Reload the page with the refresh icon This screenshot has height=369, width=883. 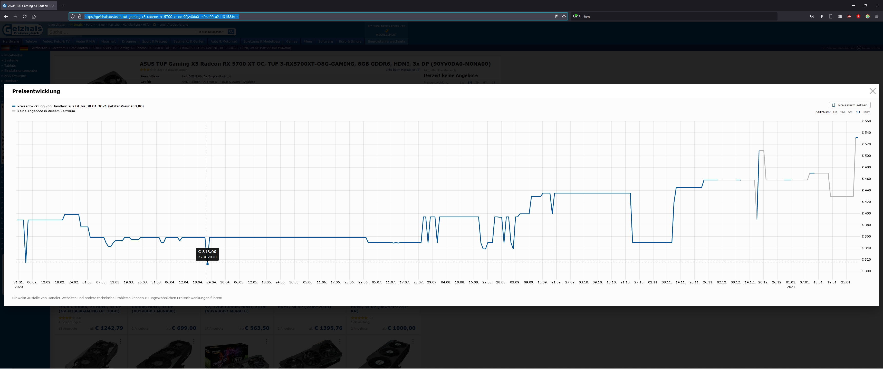[24, 16]
